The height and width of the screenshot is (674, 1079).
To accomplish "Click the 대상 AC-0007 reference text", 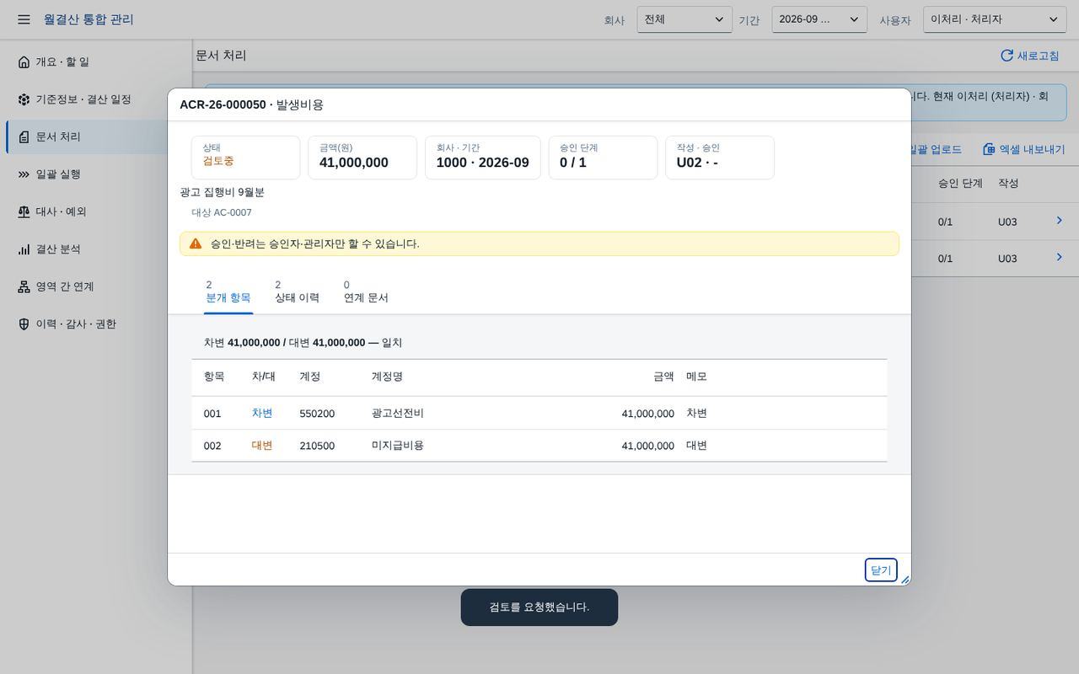I will (222, 212).
